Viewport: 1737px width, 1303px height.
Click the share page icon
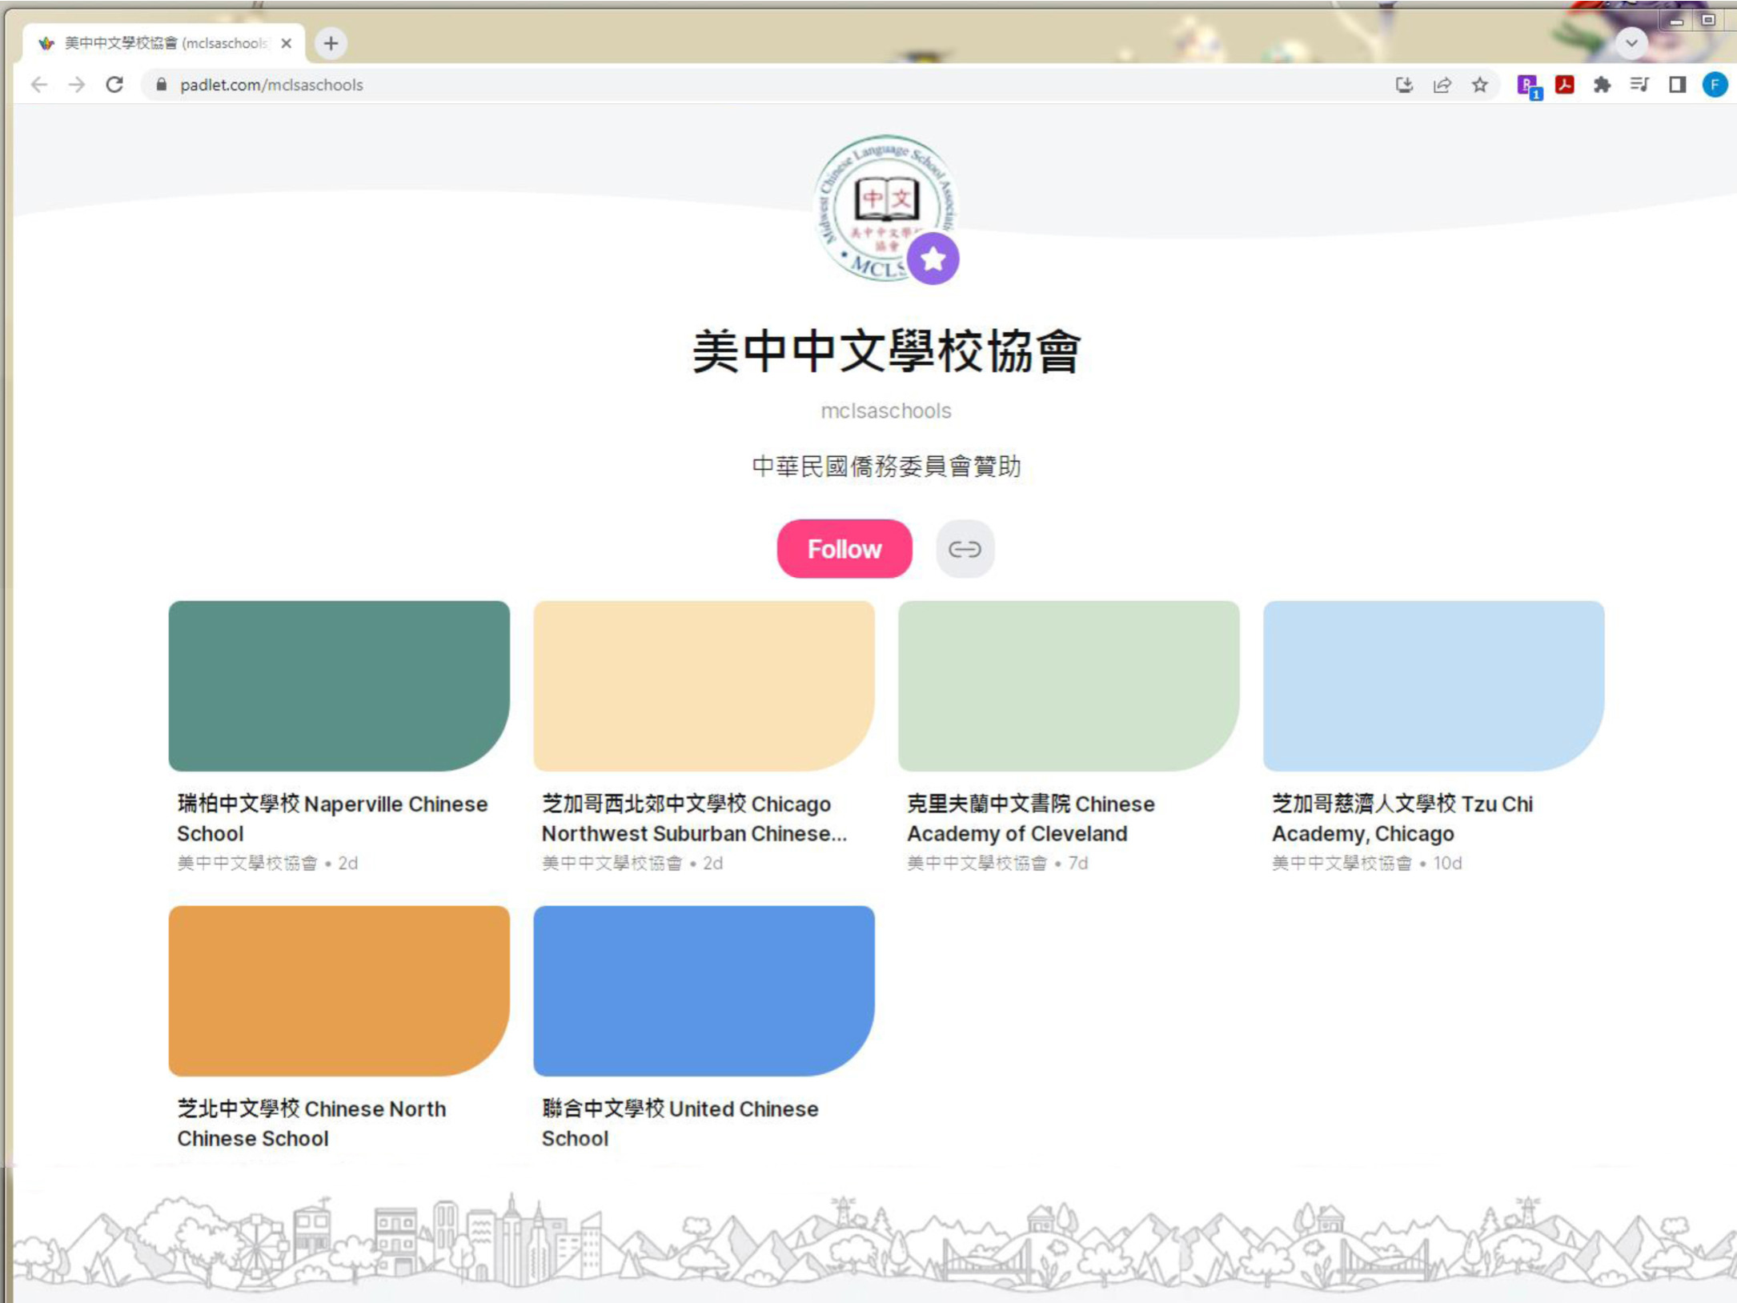[1442, 85]
